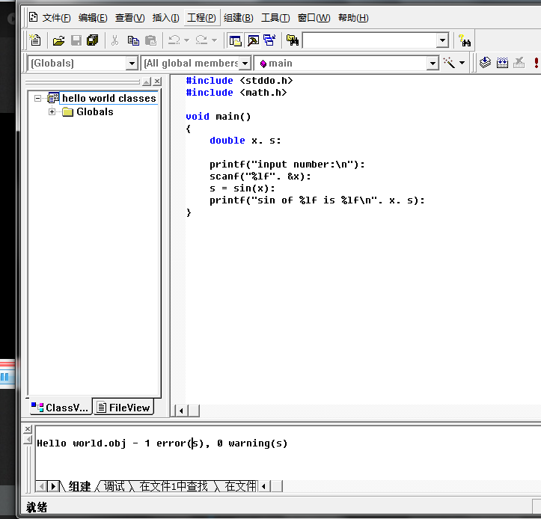Open the 组建(B) menu

pos(239,18)
